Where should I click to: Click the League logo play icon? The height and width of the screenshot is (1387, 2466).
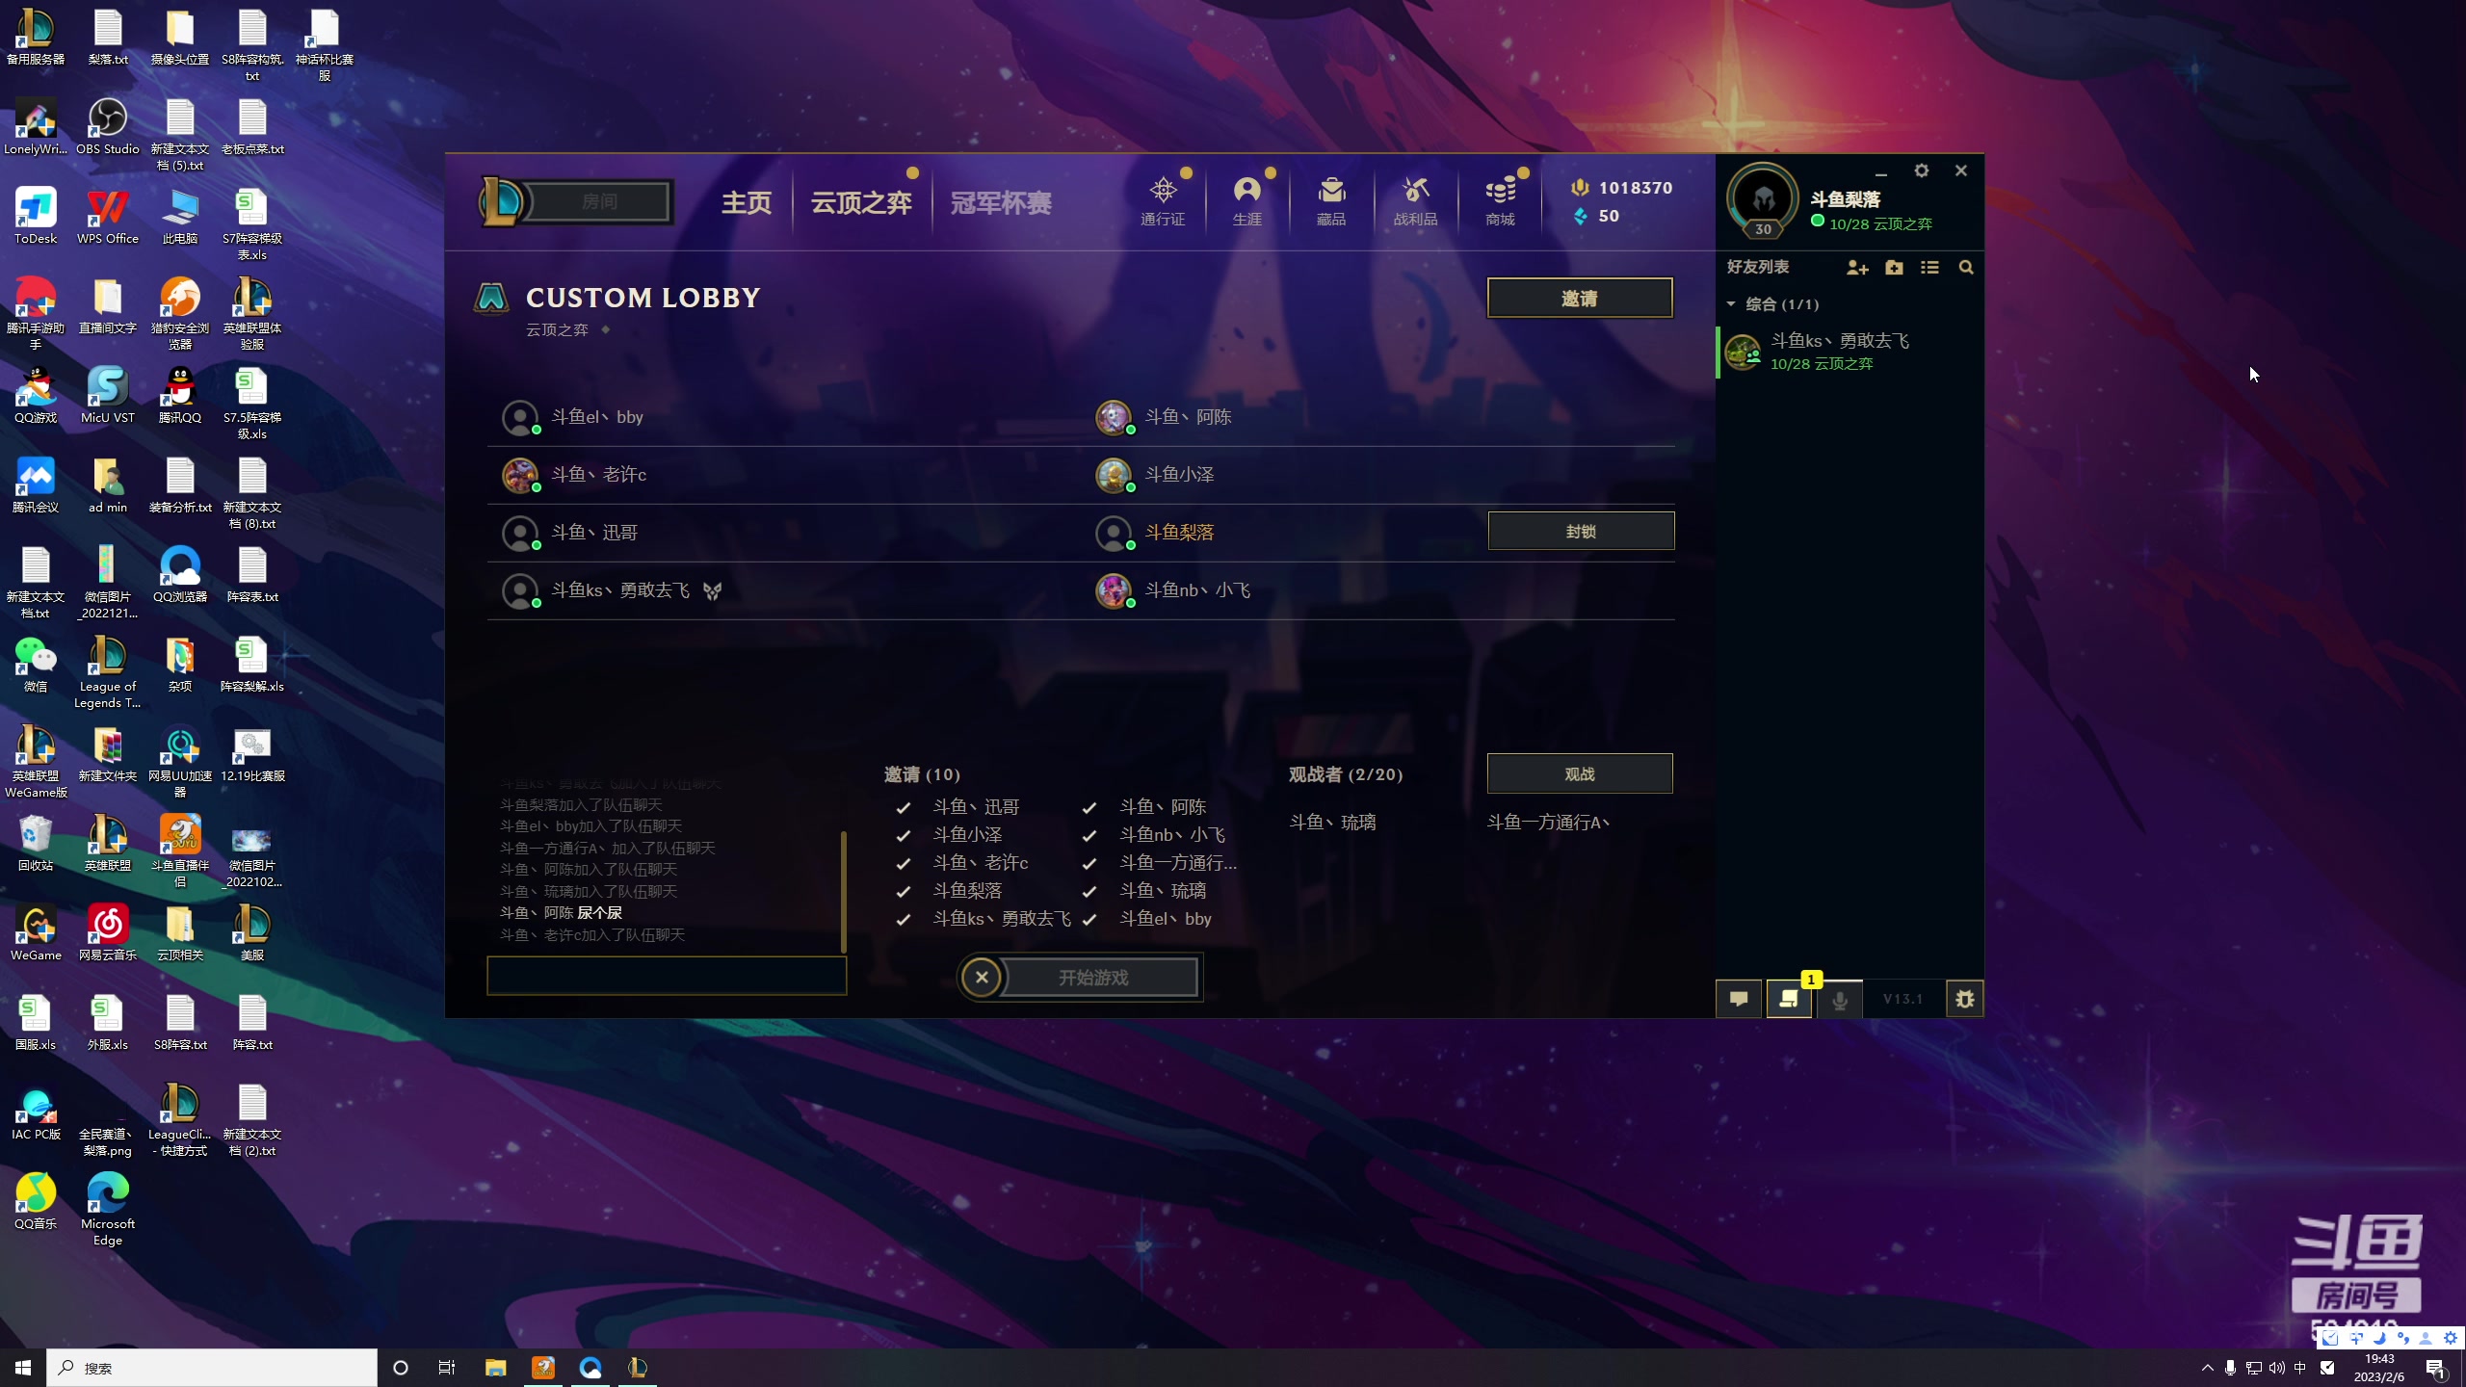[x=501, y=200]
